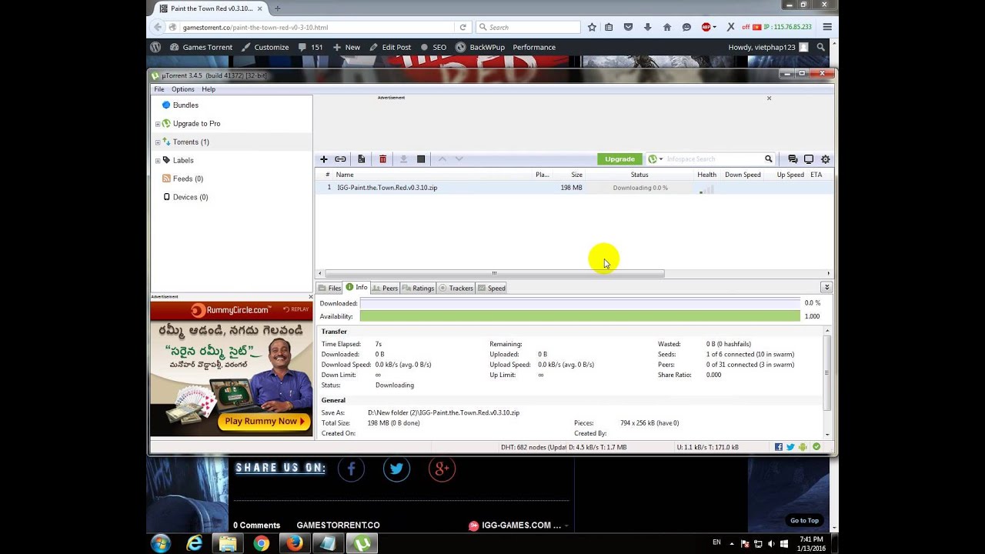Open Firefox downloads arrow icon
Viewport: 985px width, 554px height.
(648, 27)
